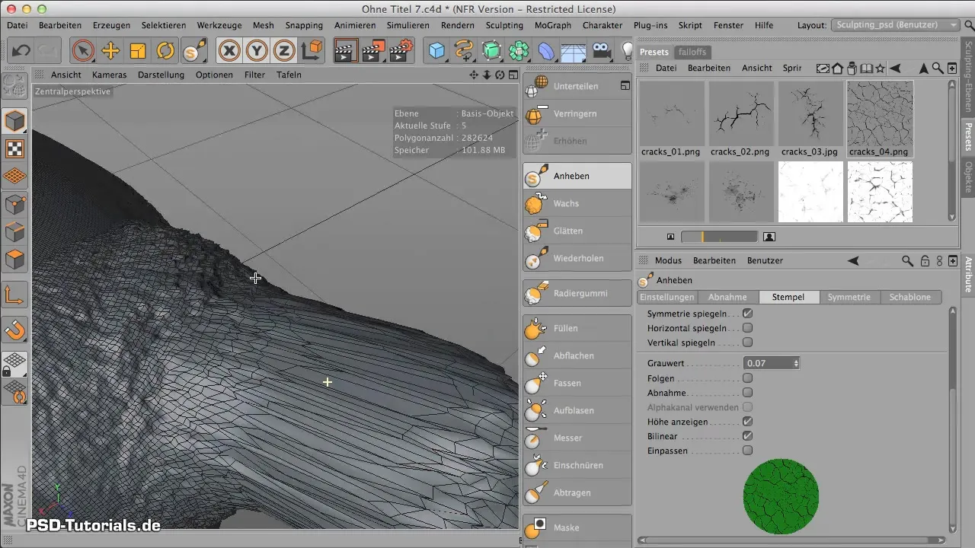
Task: Open the Sculpting menu
Action: pyautogui.click(x=504, y=25)
